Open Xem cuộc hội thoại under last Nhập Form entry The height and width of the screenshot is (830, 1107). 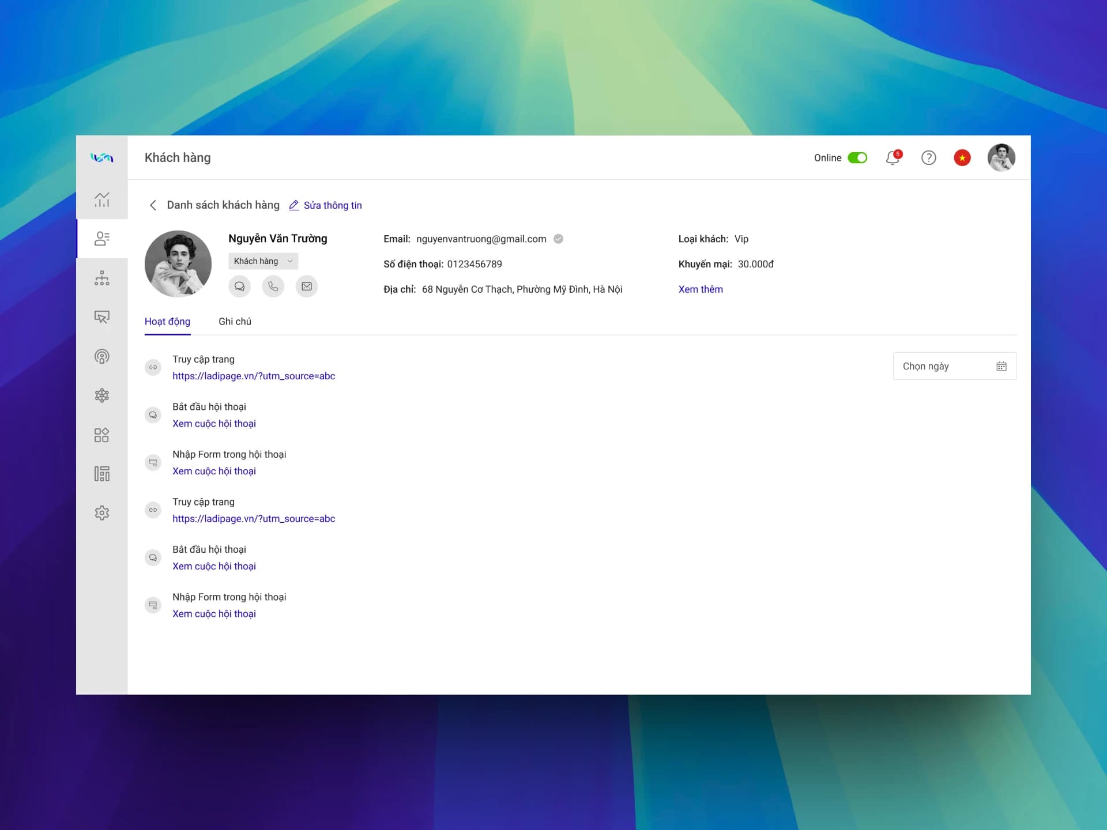214,614
